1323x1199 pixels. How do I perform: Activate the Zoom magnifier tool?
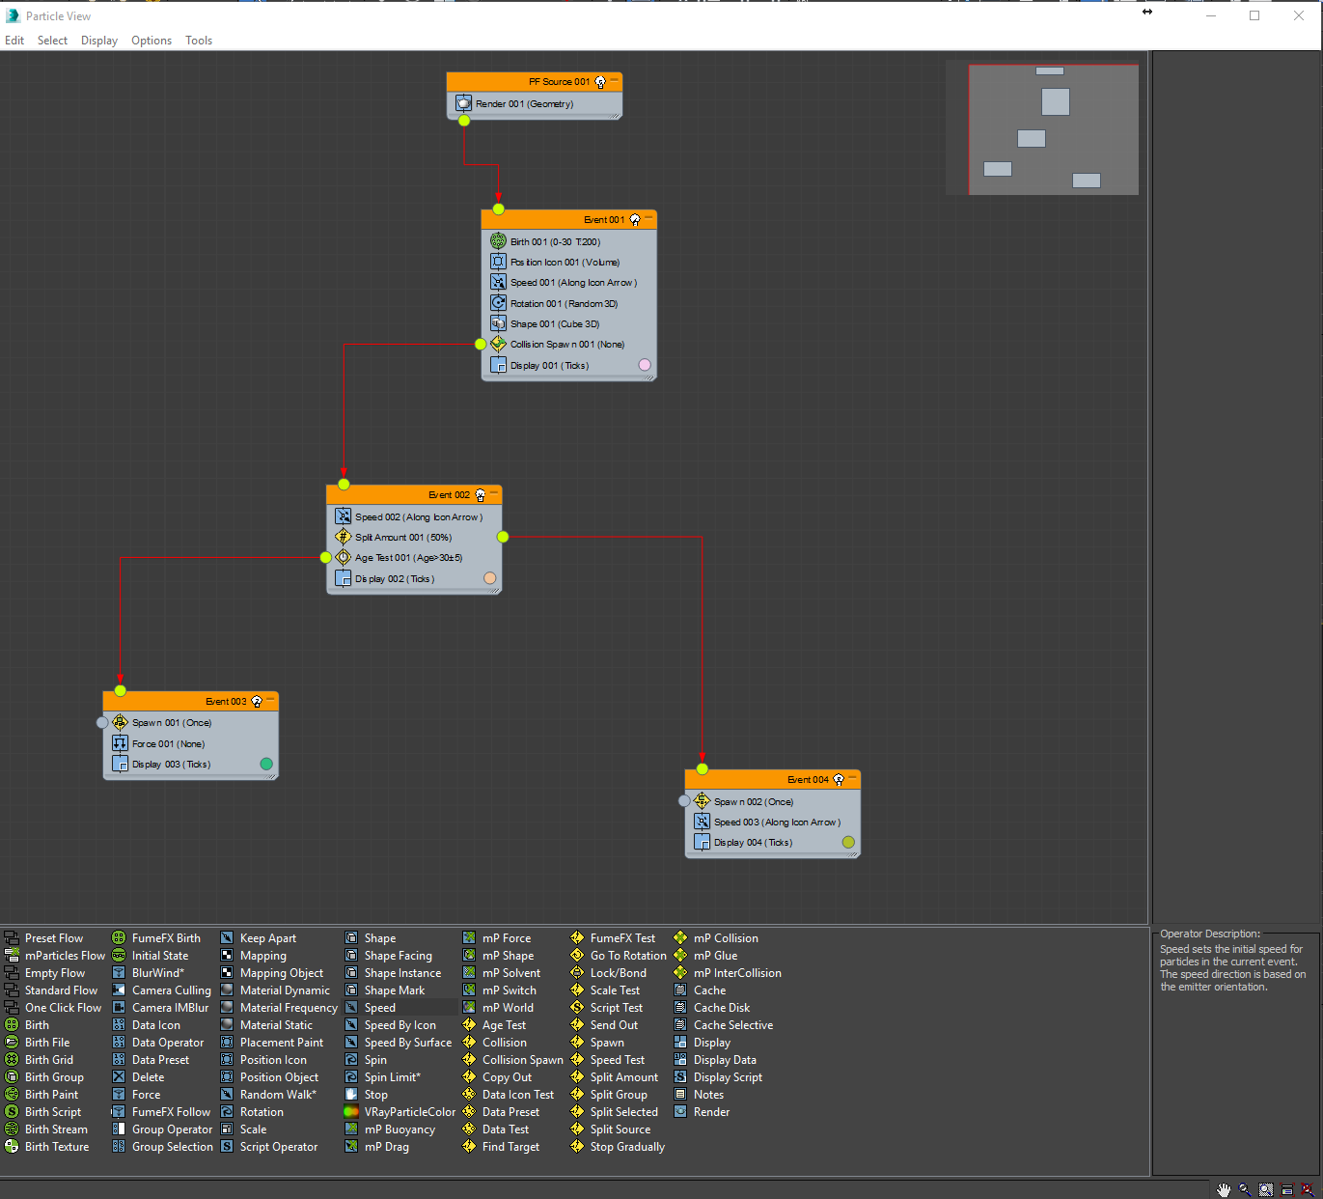coord(1245,1190)
